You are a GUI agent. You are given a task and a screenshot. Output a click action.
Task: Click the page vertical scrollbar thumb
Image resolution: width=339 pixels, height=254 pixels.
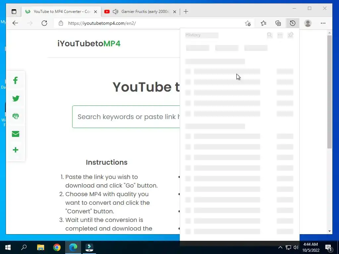click(329, 92)
